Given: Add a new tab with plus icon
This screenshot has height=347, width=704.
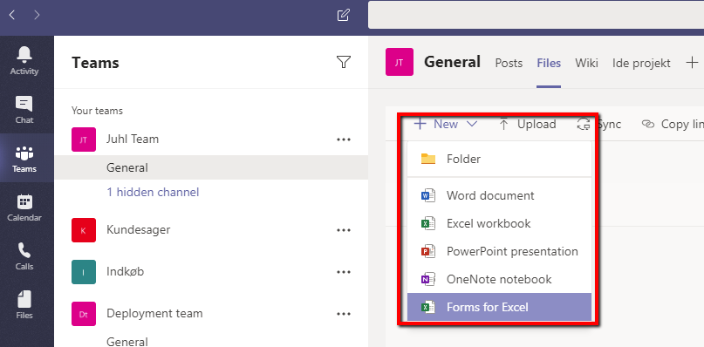Looking at the screenshot, I should [693, 63].
